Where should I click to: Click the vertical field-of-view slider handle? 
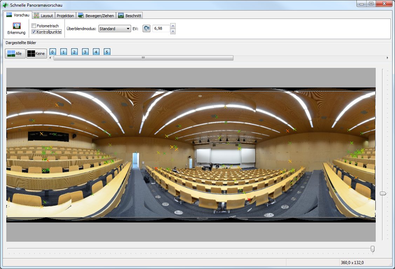click(x=383, y=193)
